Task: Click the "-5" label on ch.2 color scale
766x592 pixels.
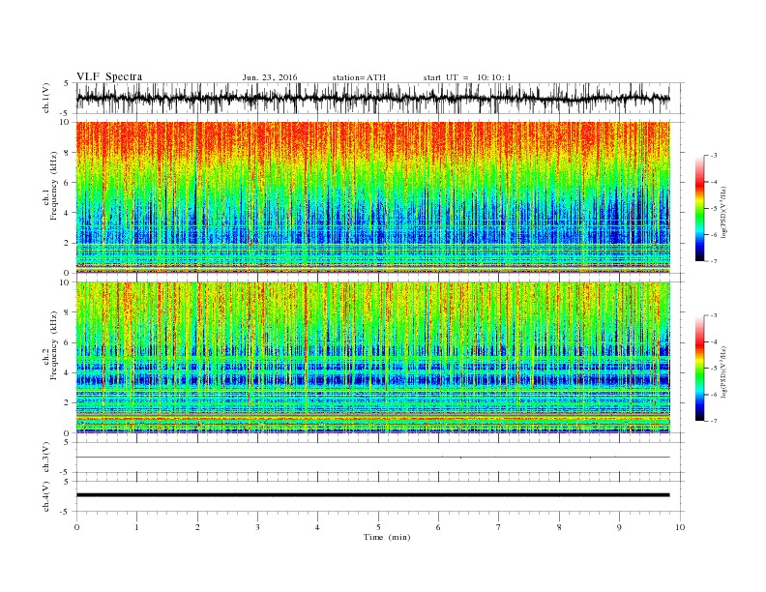Action: point(714,369)
